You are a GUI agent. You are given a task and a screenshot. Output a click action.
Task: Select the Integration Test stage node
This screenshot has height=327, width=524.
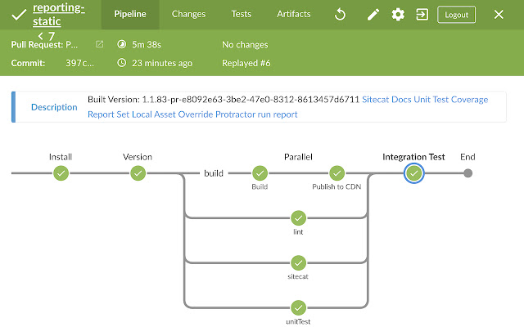pos(414,173)
